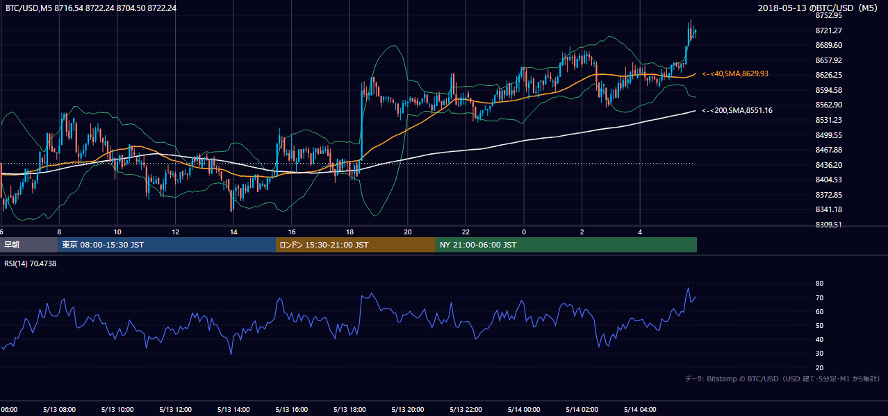
Task: Click the hour label 12 under price chart
Action: point(176,232)
